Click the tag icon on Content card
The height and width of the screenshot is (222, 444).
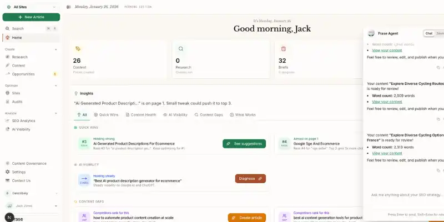click(78, 49)
